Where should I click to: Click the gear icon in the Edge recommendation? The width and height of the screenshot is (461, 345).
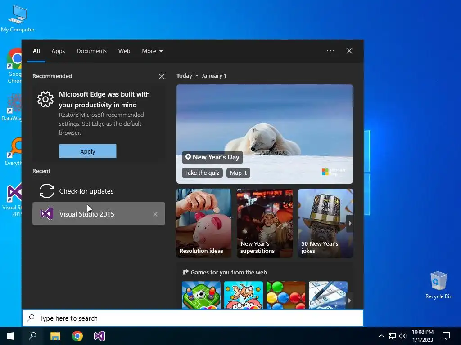(45, 99)
